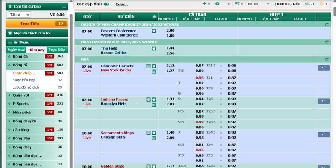Image resolution: width=336 pixels, height=168 pixels.
Task: Favorite the Eastern Conference vs Western Conference event
Action: (x=154, y=31)
